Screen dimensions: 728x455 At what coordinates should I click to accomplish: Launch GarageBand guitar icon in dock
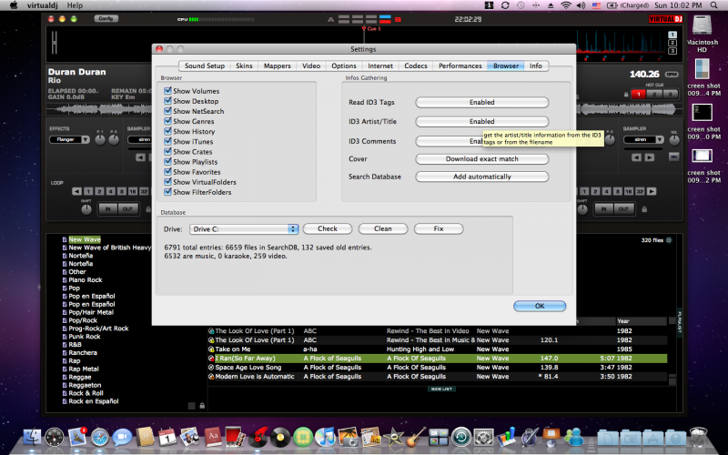[416, 438]
